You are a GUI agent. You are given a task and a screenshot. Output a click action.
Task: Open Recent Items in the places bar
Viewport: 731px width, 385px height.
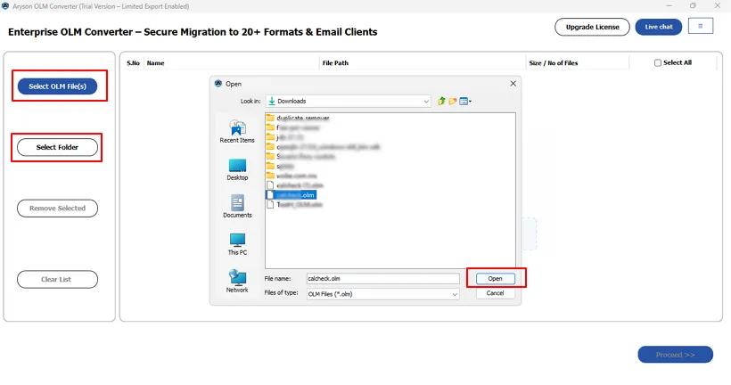click(237, 131)
